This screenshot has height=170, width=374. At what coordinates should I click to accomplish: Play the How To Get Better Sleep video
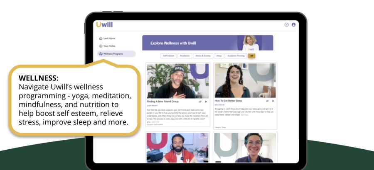273,101
